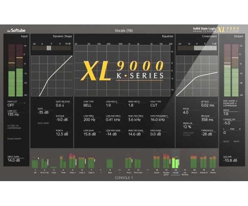Click Sidechain Filters in Compressor section

coord(188,134)
